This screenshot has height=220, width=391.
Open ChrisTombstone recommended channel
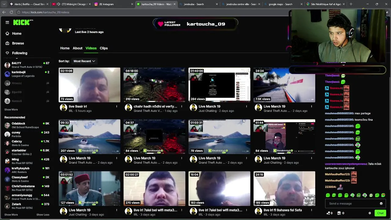[x=27, y=188]
